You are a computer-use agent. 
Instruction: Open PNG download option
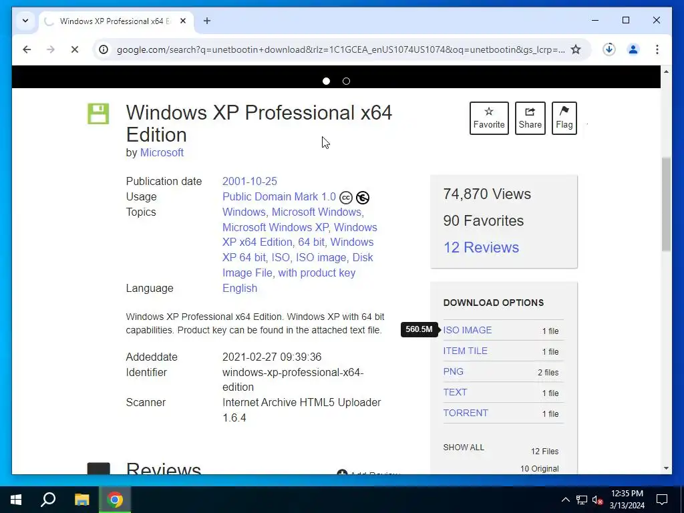(454, 371)
